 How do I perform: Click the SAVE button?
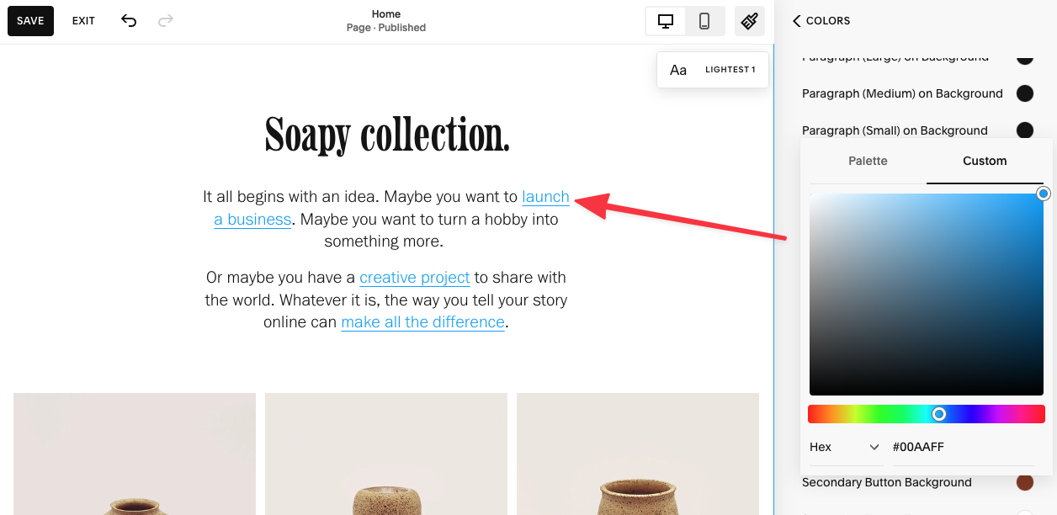pos(30,20)
